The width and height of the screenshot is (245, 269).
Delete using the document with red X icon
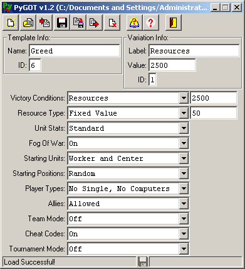click(x=112, y=23)
